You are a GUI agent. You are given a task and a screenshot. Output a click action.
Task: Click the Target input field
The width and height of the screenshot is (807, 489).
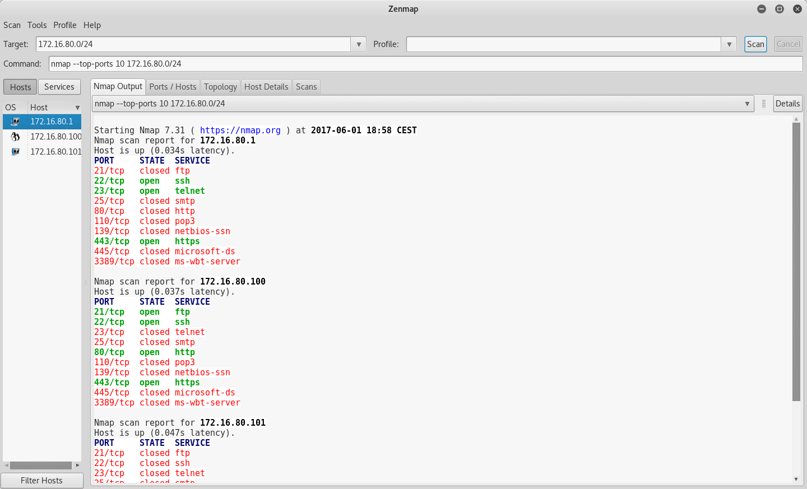(x=193, y=44)
